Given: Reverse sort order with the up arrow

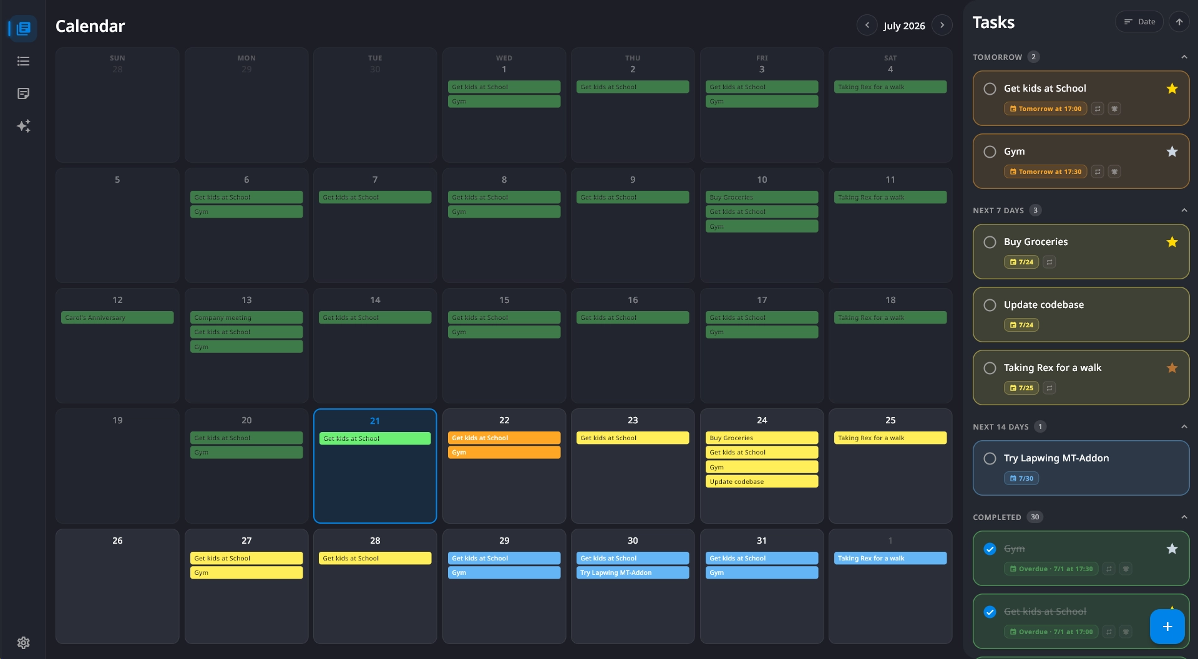Looking at the screenshot, I should tap(1179, 22).
